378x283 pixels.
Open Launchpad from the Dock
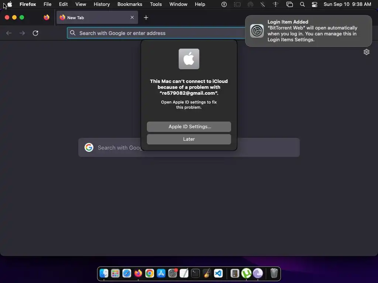115,273
